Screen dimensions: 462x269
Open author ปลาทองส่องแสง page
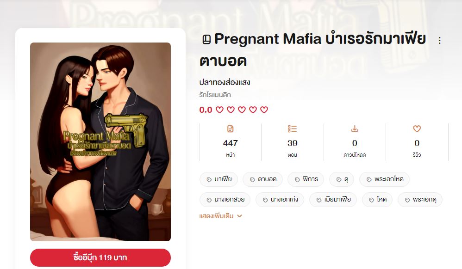[225, 82]
